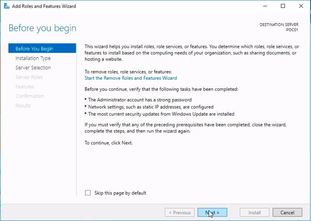The height and width of the screenshot is (221, 311).
Task: Go to the Installation Type step
Action: pyautogui.click(x=33, y=58)
